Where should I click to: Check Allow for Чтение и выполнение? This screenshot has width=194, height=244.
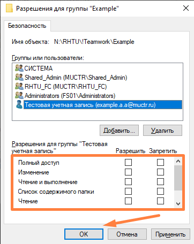point(128,182)
